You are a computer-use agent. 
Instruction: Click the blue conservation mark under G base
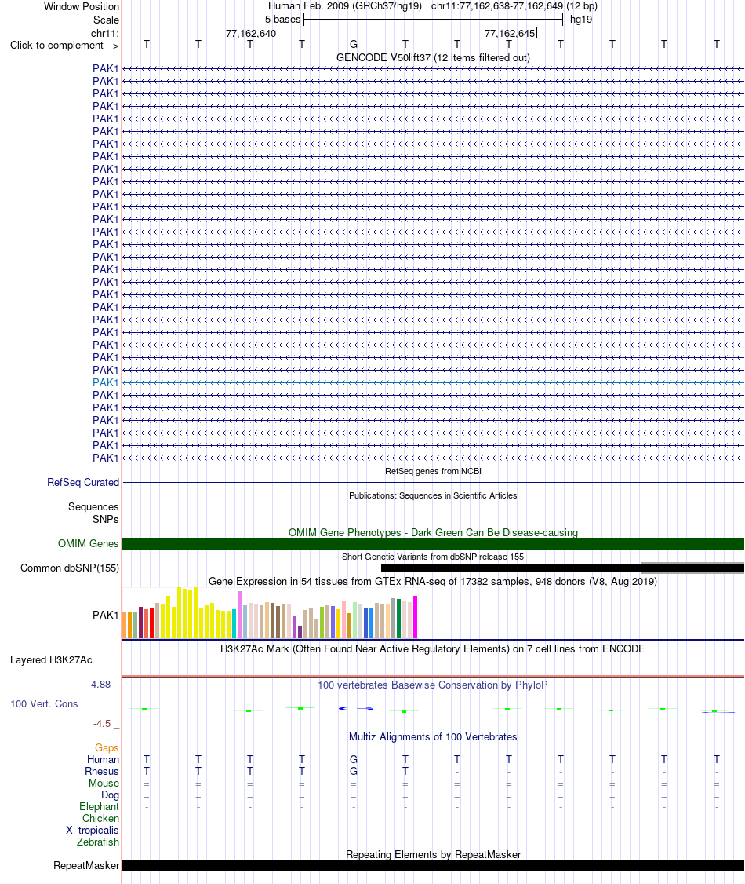(356, 708)
